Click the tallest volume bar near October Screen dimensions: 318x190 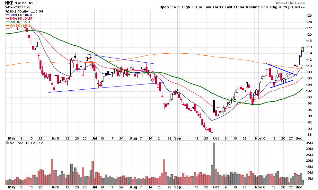(x=214, y=164)
